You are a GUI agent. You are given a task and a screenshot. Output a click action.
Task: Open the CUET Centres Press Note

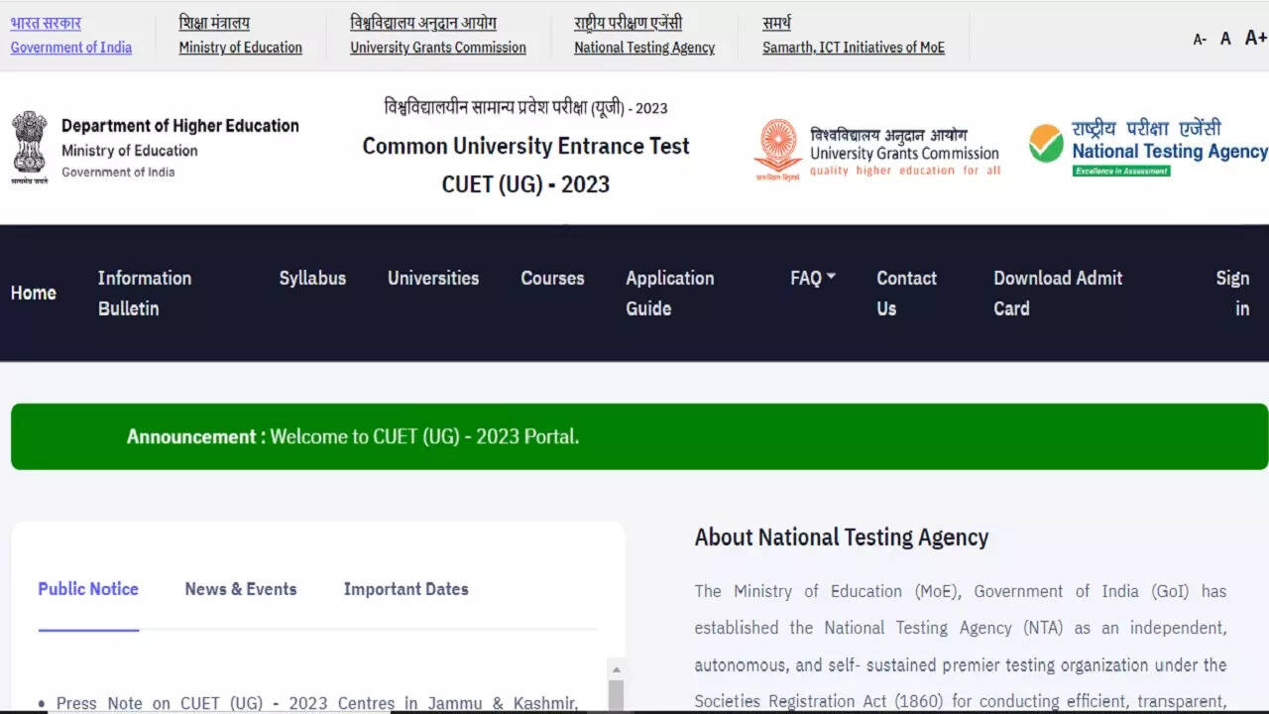coord(317,703)
